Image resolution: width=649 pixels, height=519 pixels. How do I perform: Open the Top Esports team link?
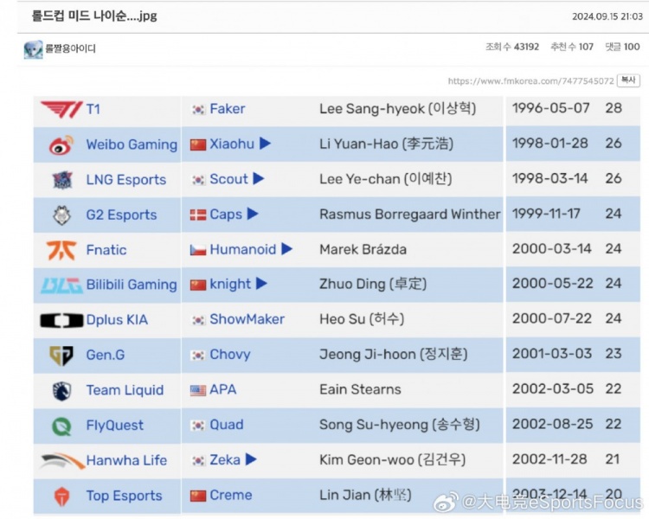coord(124,496)
